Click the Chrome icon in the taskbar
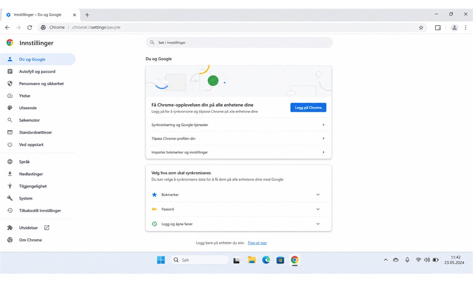This screenshot has width=473, height=283. pyautogui.click(x=294, y=260)
